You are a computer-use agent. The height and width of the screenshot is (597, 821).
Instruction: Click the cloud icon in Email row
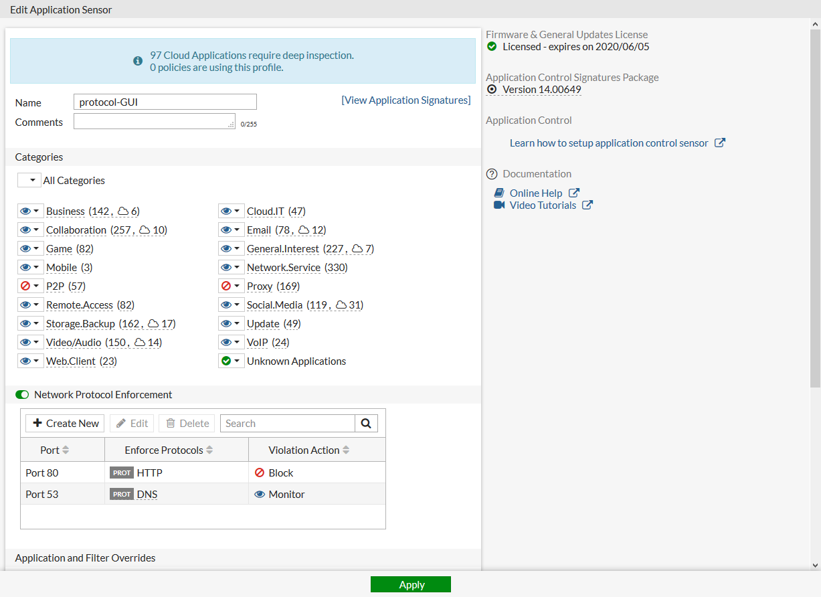pos(304,230)
